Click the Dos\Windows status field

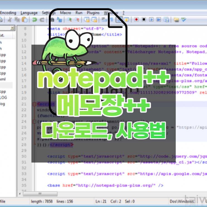tap(182, 201)
